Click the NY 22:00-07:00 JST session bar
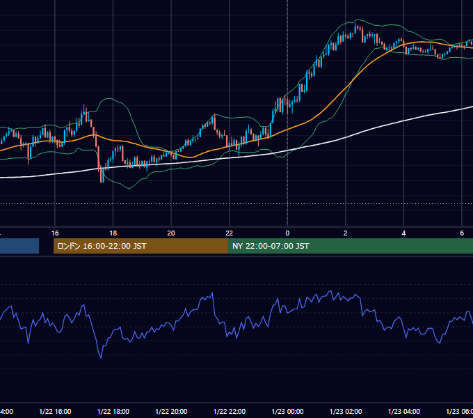The image size is (473, 418). (x=350, y=246)
